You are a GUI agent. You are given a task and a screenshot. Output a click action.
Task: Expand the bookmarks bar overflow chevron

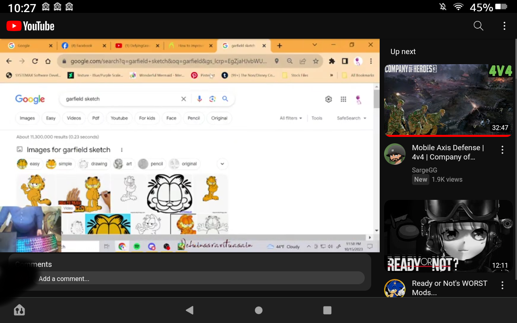[332, 75]
